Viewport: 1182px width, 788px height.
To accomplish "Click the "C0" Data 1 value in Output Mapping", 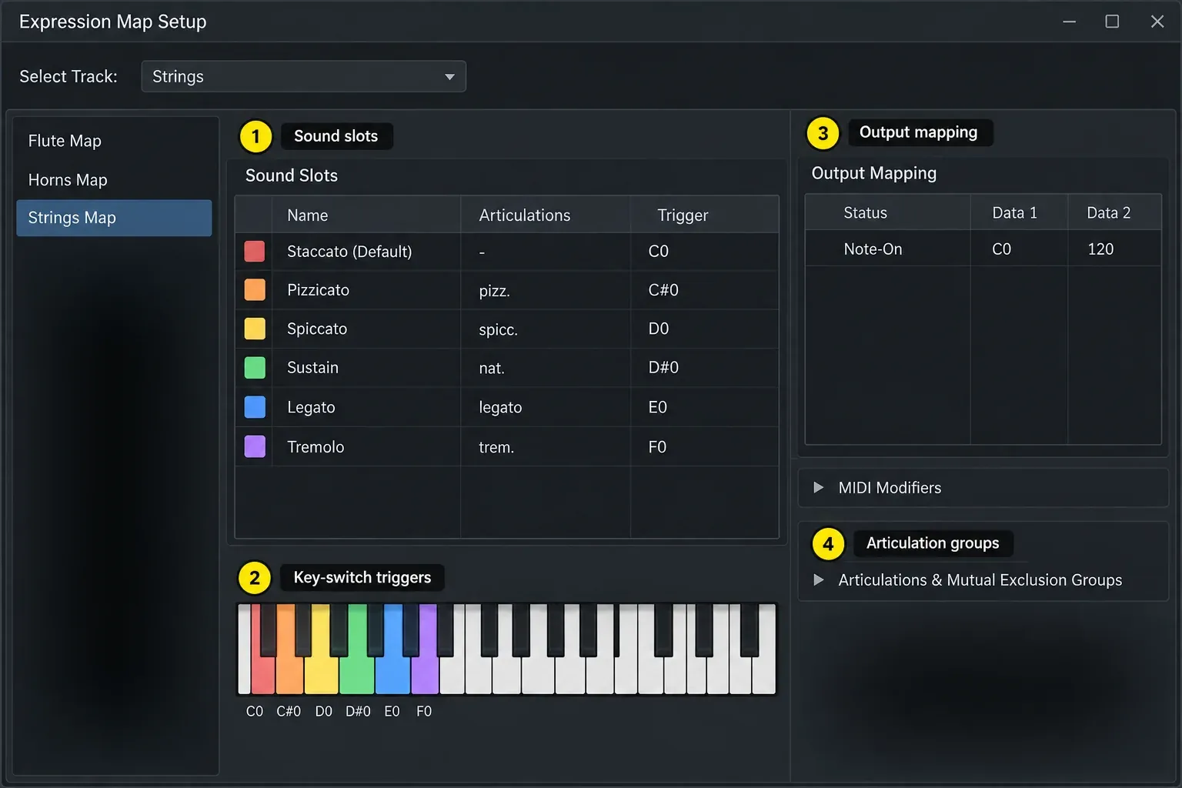I will point(1001,249).
